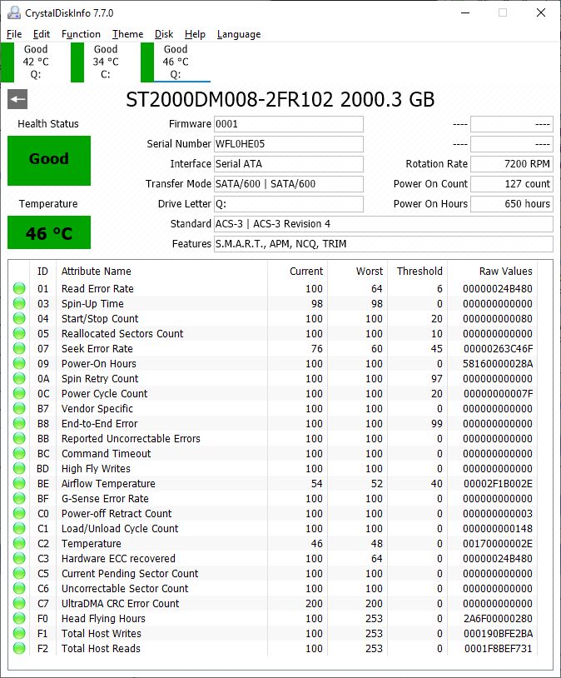Screen dimensions: 561x678
Task: Click the Power On Count value 127 count
Action: (x=512, y=184)
